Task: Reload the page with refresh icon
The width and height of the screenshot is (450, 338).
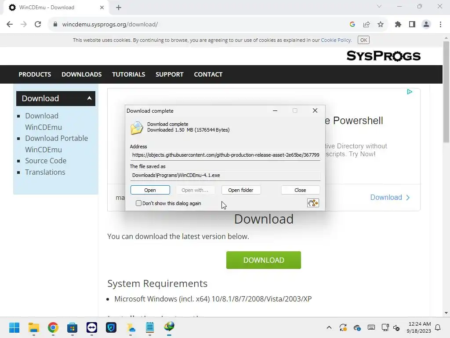Action: [38, 25]
